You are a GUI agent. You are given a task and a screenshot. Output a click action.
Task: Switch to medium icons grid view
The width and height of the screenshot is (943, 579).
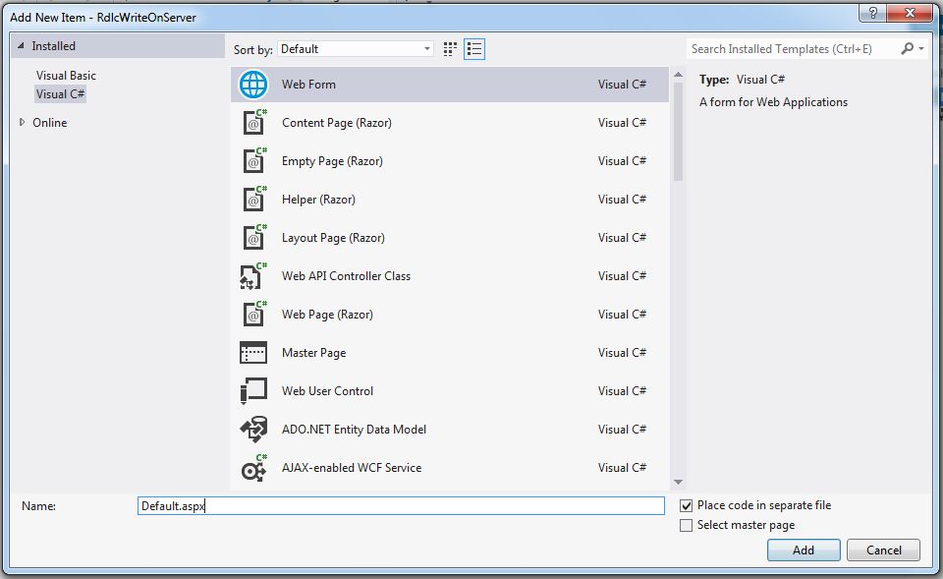(450, 49)
